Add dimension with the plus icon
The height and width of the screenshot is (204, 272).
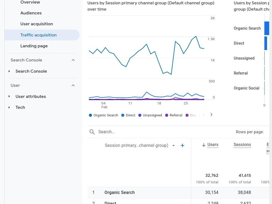point(182,145)
